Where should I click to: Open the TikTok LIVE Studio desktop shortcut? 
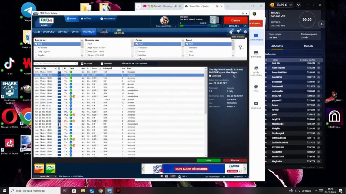pyautogui.click(x=9, y=145)
